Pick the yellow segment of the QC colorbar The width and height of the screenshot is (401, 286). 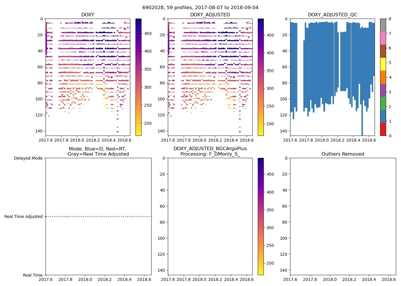(383, 64)
